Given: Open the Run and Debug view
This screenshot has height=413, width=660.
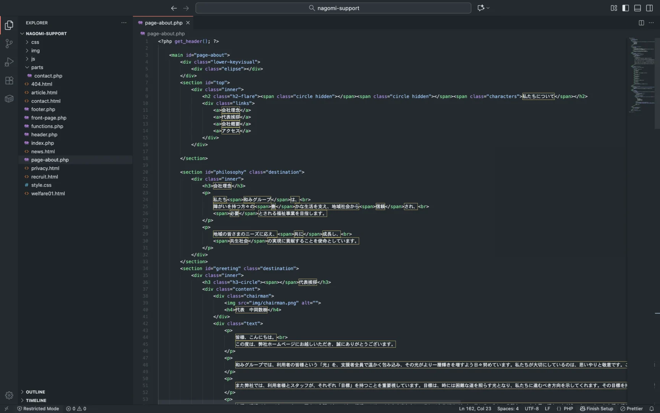Looking at the screenshot, I should coord(9,62).
